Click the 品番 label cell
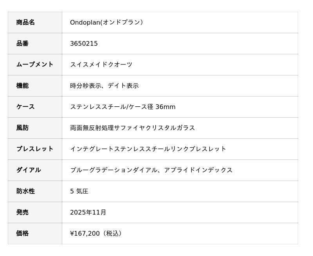Viewport: 313px width, 256px height. coord(22,43)
